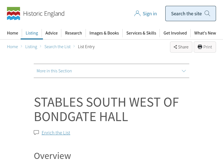Click the printer icon

click(x=200, y=47)
